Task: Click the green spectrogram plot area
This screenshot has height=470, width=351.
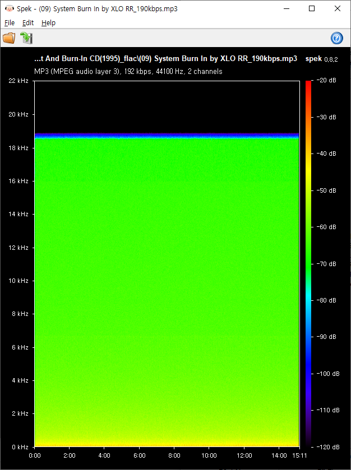Action: pyautogui.click(x=167, y=292)
